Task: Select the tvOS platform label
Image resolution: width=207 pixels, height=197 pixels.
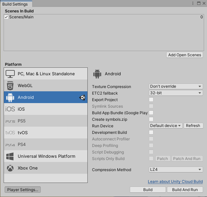Action: [23, 133]
